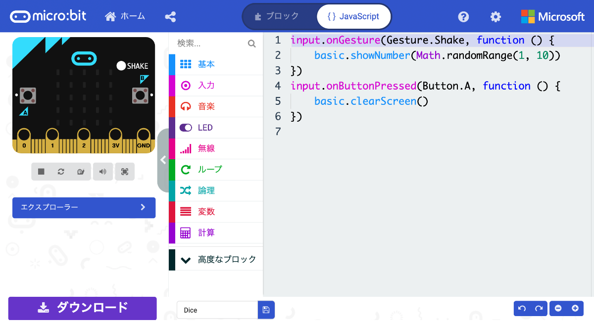Share the current project
The height and width of the screenshot is (324, 594).
point(170,16)
